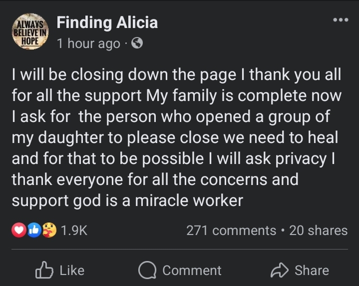
Task: Open the Finding Alicia page name
Action: (x=107, y=22)
